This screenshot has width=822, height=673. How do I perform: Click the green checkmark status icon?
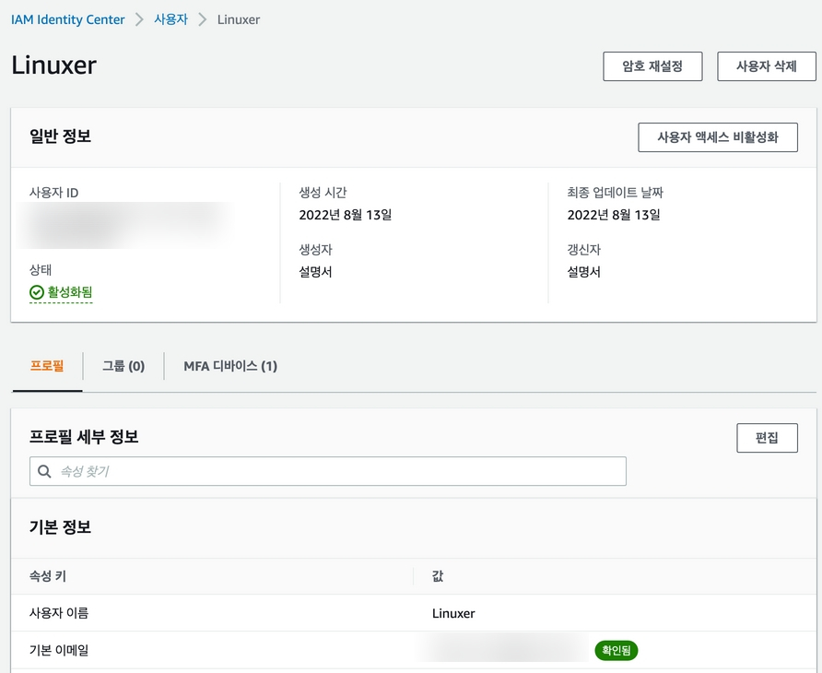37,292
